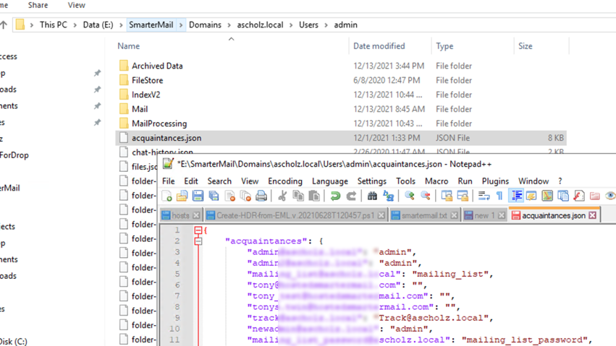This screenshot has height=346, width=616.
Task: Click SmarterMail in the address breadcrumb
Action: pyautogui.click(x=151, y=25)
